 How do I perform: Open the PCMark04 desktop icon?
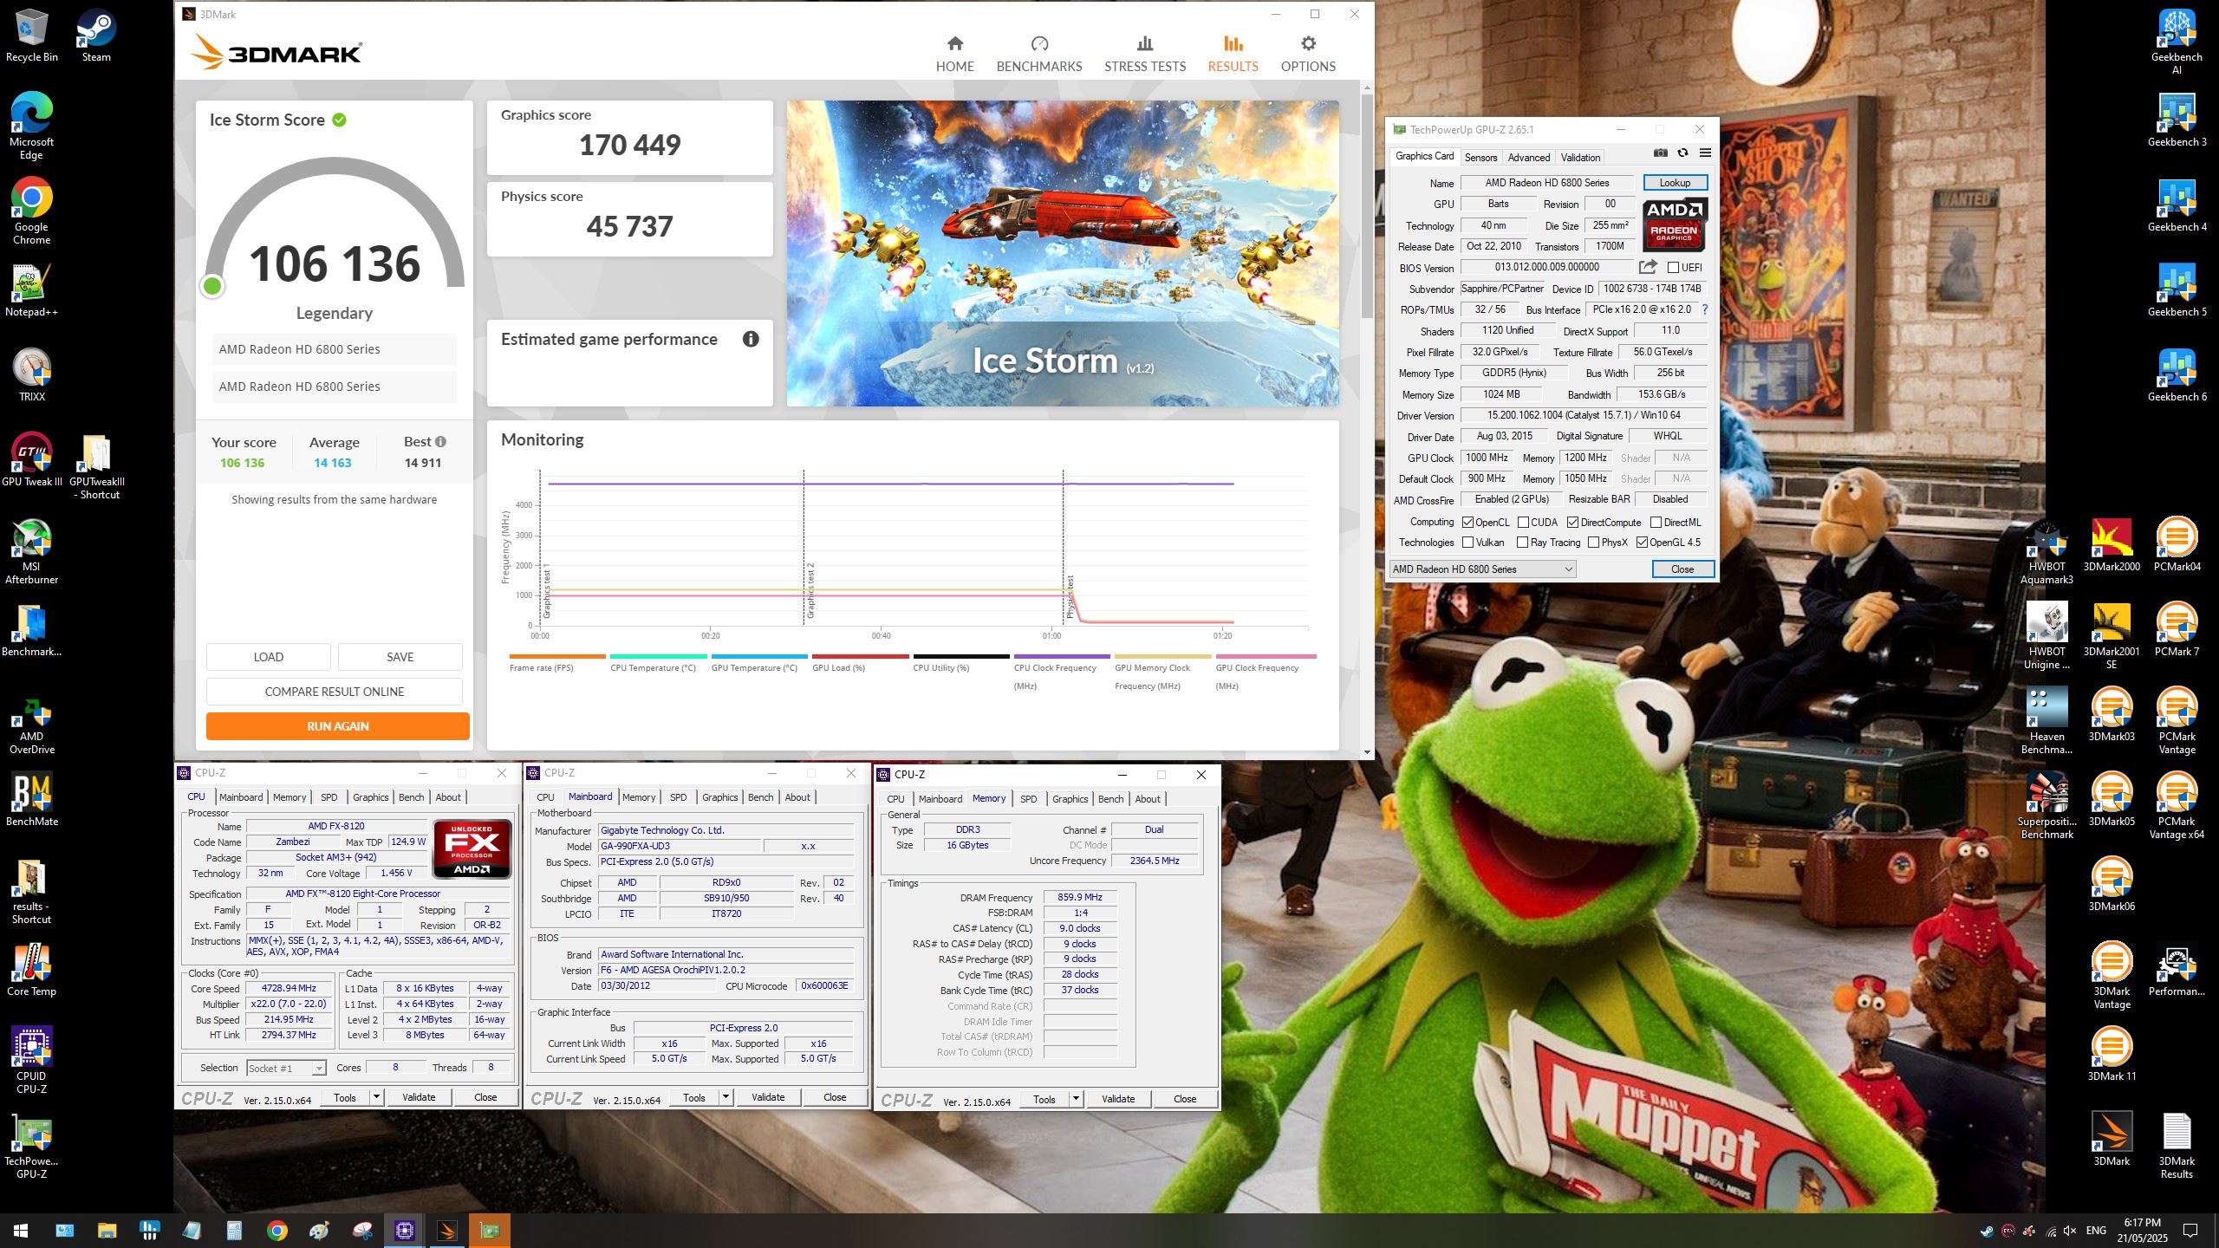2177,545
